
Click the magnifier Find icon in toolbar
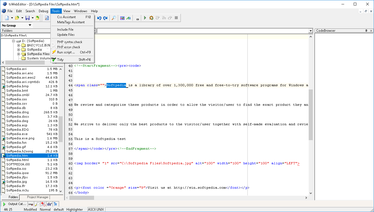[x=114, y=18]
